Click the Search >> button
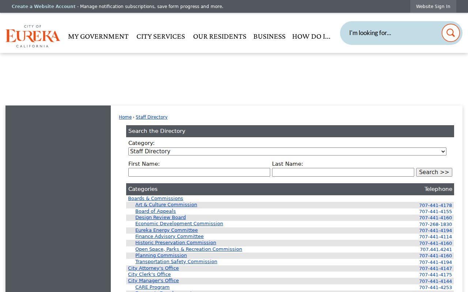 pyautogui.click(x=434, y=172)
